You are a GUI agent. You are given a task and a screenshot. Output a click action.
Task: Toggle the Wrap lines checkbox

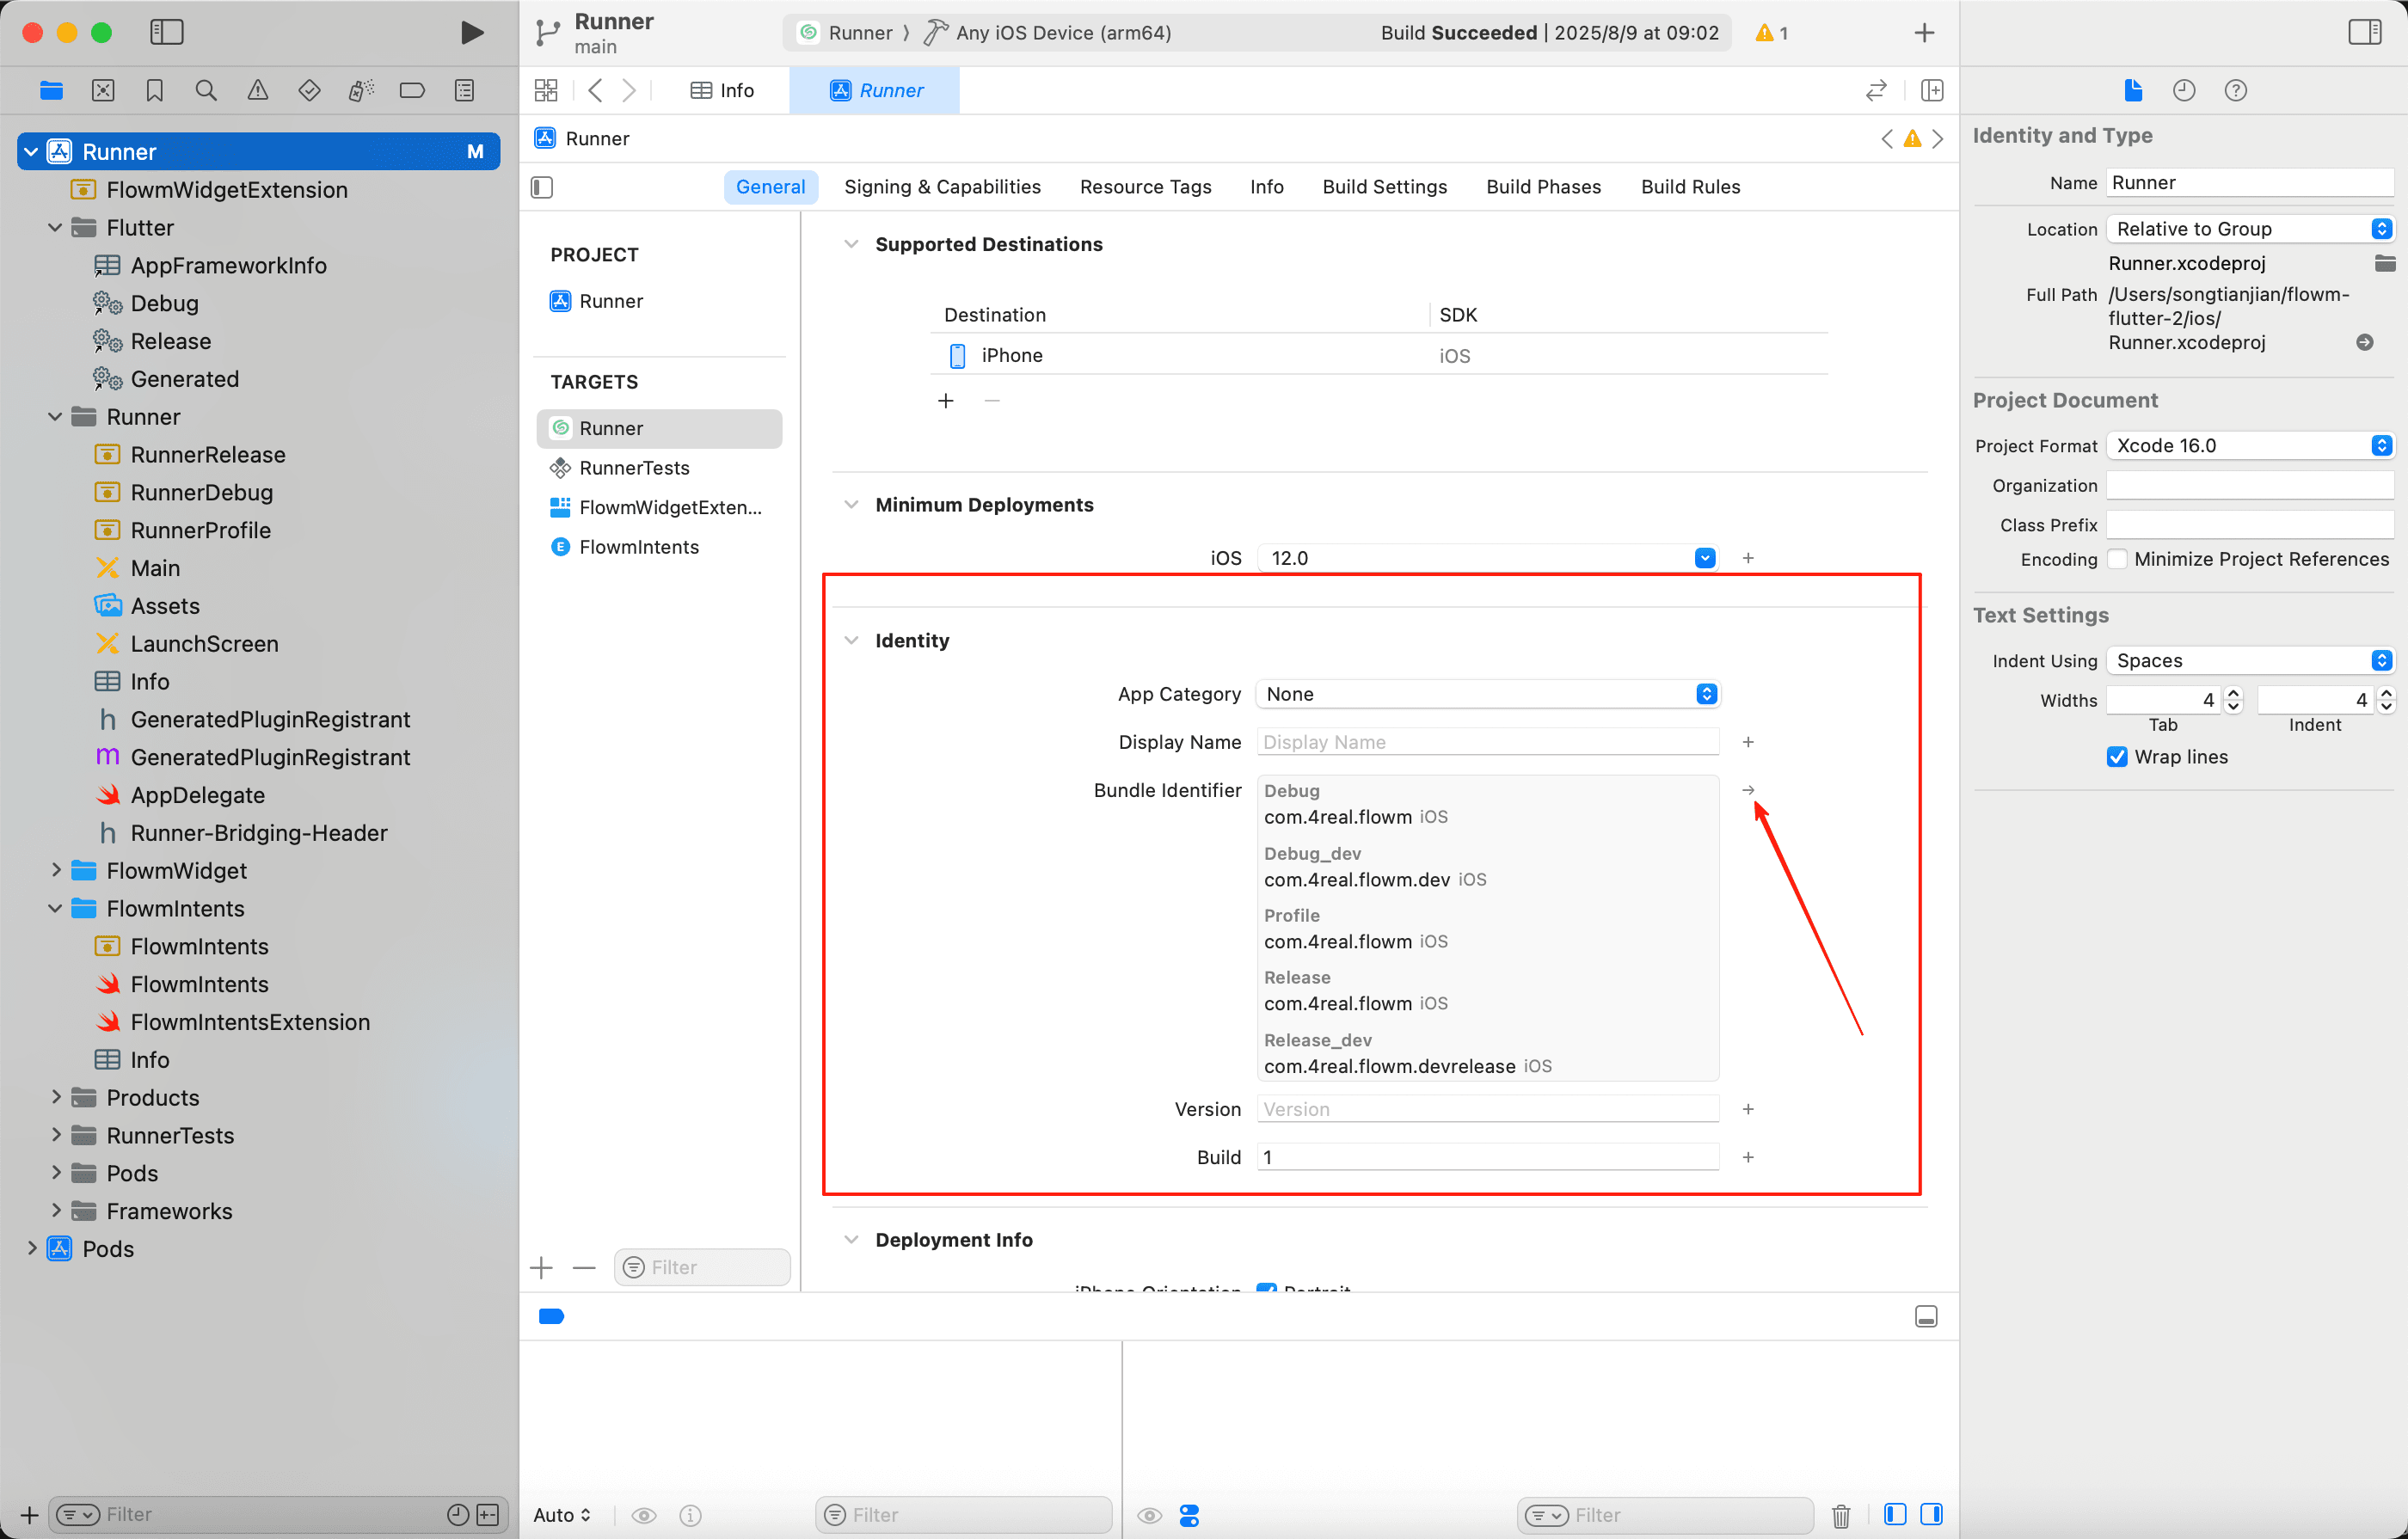tap(2117, 757)
